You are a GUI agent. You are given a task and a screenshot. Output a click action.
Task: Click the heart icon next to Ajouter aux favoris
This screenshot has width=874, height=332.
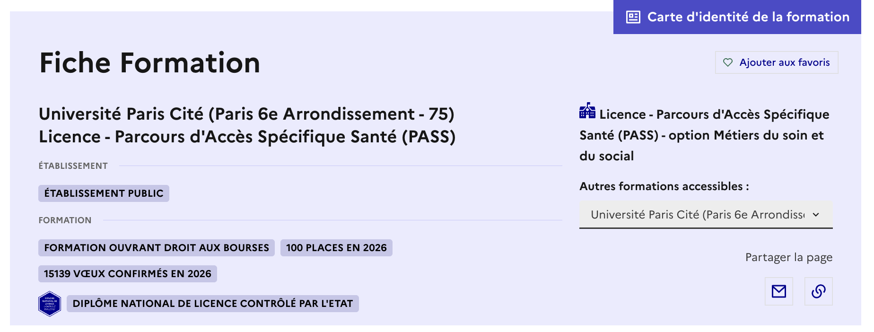(727, 62)
